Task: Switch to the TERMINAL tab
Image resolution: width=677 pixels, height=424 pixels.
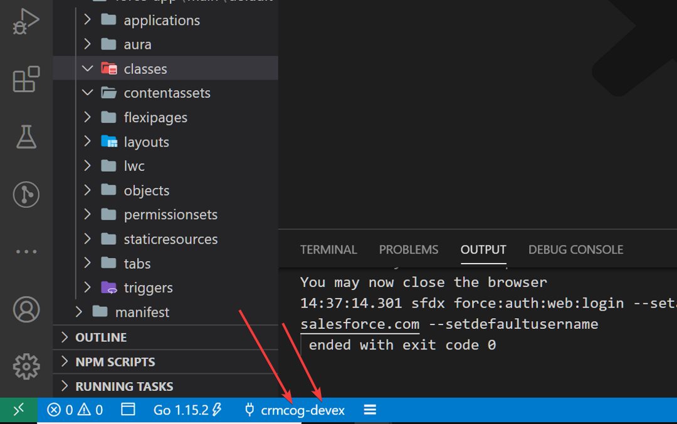Action: click(328, 249)
